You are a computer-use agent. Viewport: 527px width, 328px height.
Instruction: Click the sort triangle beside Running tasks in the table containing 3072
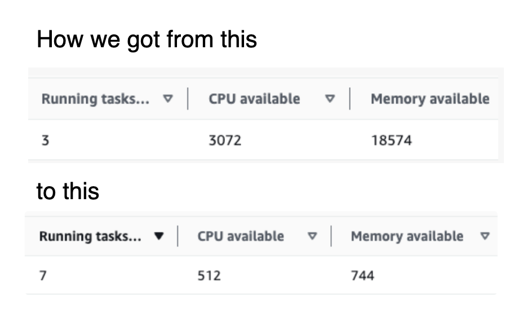coord(168,98)
